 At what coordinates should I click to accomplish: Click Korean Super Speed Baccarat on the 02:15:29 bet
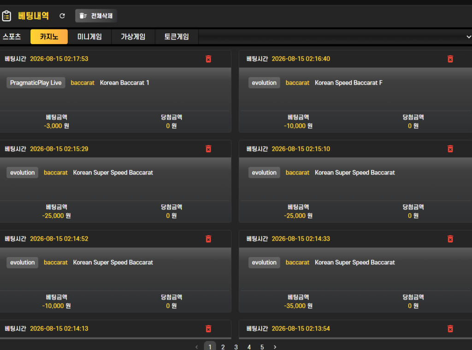[113, 173]
